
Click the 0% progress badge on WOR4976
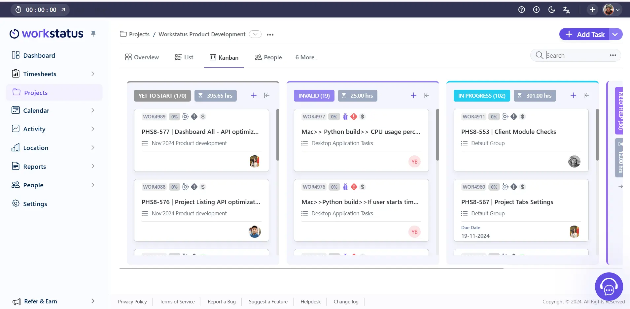coord(334,187)
